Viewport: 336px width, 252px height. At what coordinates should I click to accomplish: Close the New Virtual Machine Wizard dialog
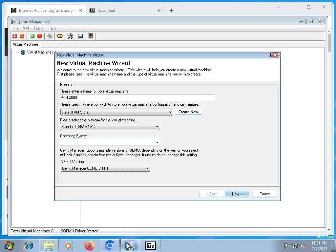point(275,55)
